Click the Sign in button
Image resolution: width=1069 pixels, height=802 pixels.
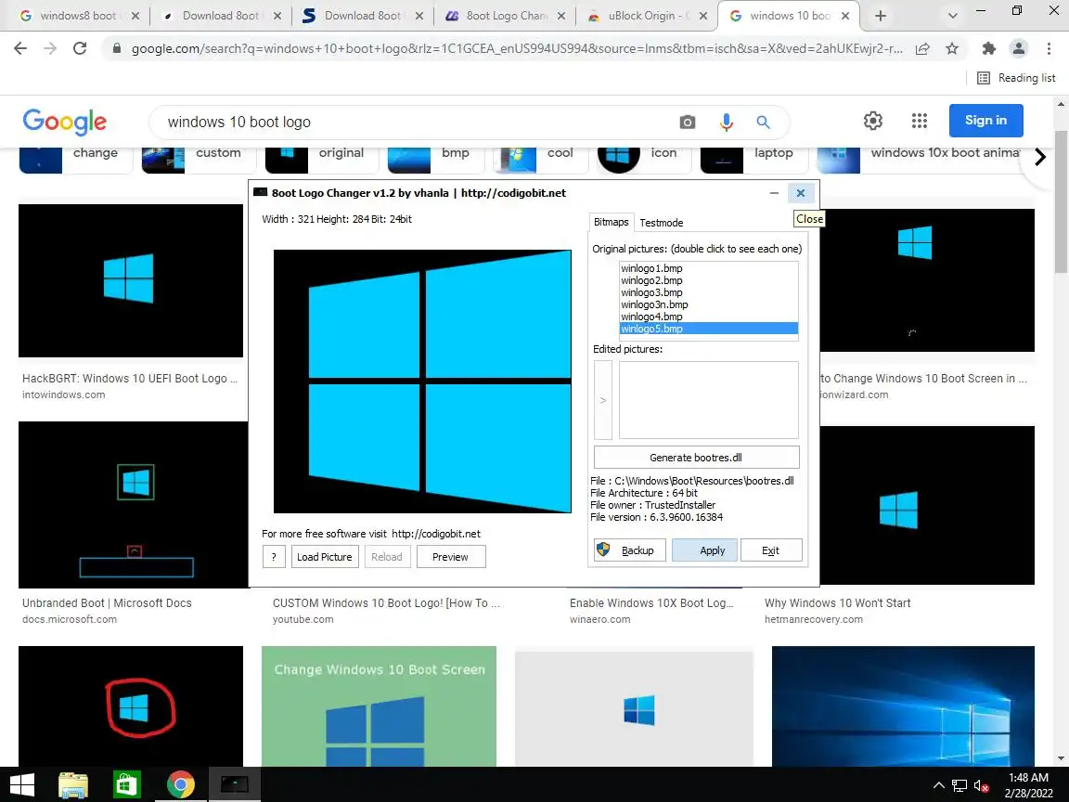click(x=985, y=121)
